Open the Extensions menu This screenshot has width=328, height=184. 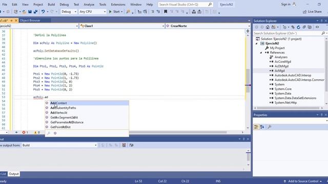coord(118,5)
